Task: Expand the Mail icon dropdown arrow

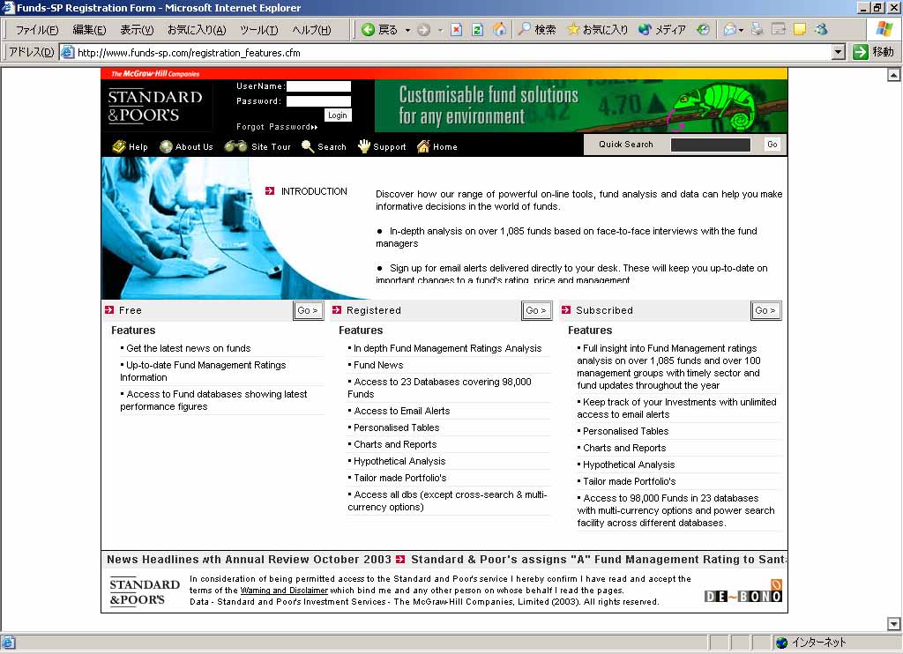Action: click(741, 30)
